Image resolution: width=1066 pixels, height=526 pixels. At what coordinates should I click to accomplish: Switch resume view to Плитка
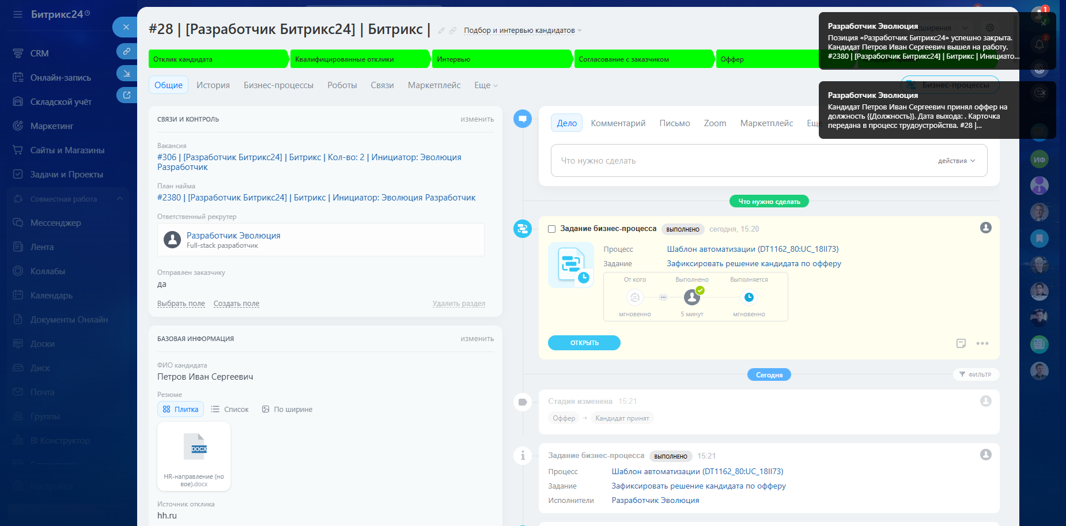tap(180, 409)
